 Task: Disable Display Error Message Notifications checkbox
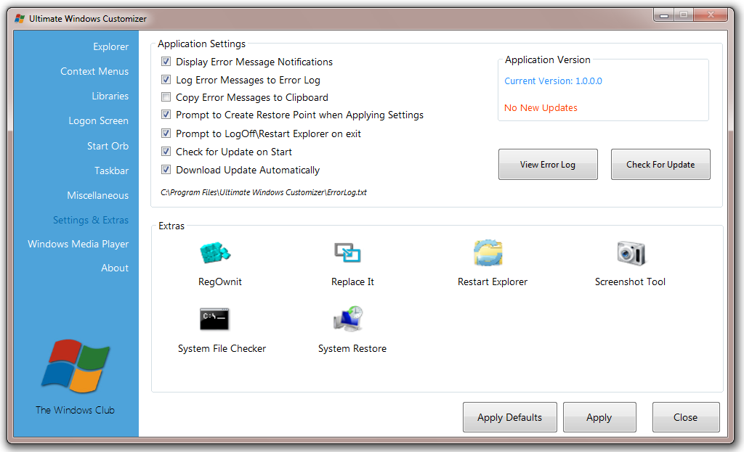click(x=166, y=62)
